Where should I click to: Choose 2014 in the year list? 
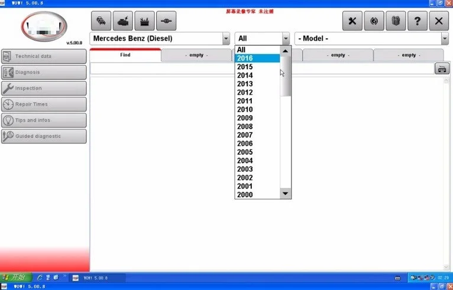(x=257, y=76)
